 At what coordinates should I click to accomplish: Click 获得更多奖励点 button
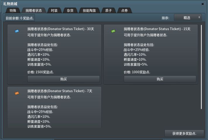[x=184, y=134]
